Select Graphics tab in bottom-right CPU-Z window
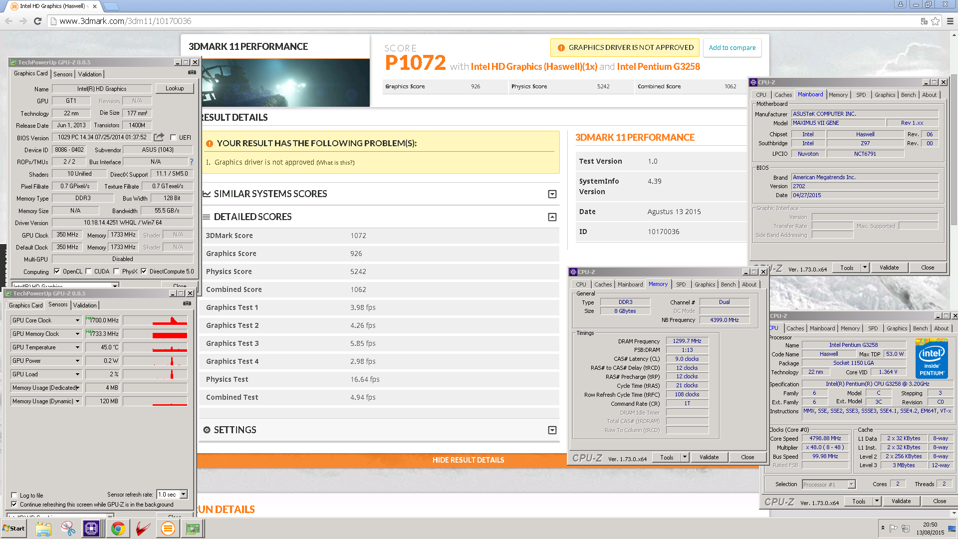 (x=897, y=328)
